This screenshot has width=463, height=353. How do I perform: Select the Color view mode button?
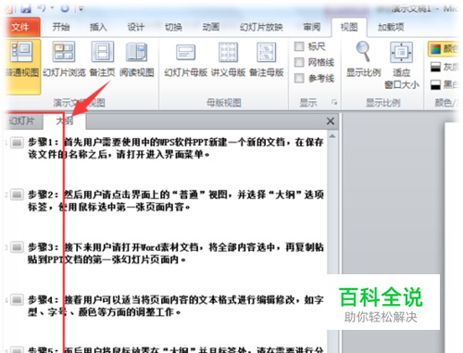444,49
